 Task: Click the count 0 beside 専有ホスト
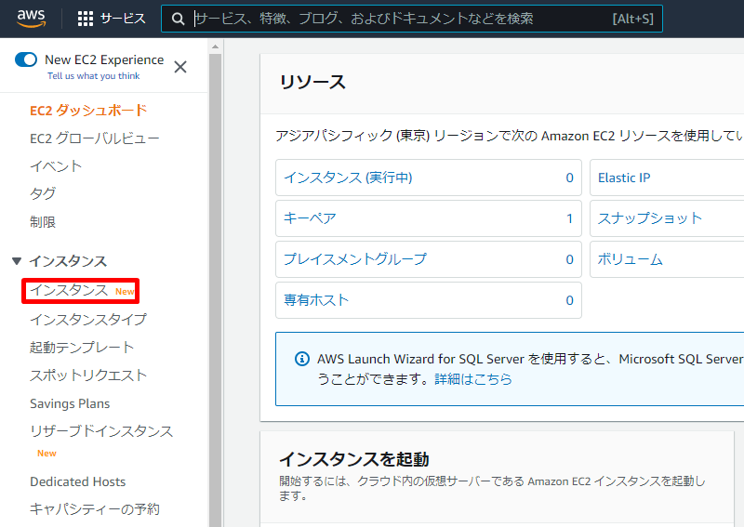pyautogui.click(x=569, y=300)
